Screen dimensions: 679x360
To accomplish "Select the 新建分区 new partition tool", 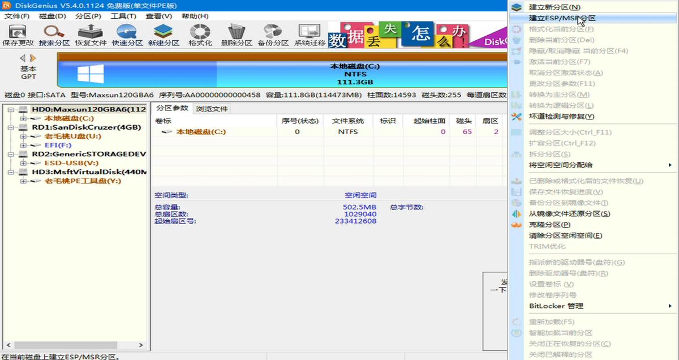I will tap(163, 33).
